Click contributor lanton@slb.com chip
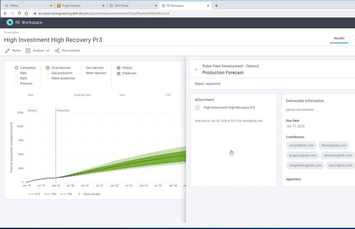This screenshot has height=229, width=355. coord(340,166)
